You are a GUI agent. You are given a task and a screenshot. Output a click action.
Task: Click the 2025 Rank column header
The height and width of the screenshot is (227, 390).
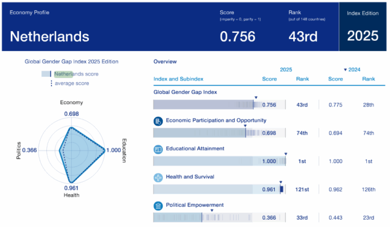click(302, 79)
